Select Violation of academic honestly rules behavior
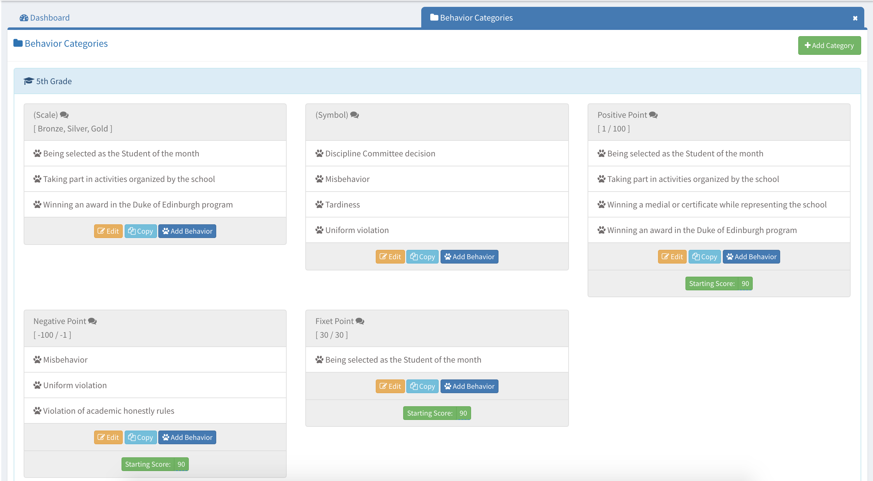The height and width of the screenshot is (481, 873). coord(108,411)
